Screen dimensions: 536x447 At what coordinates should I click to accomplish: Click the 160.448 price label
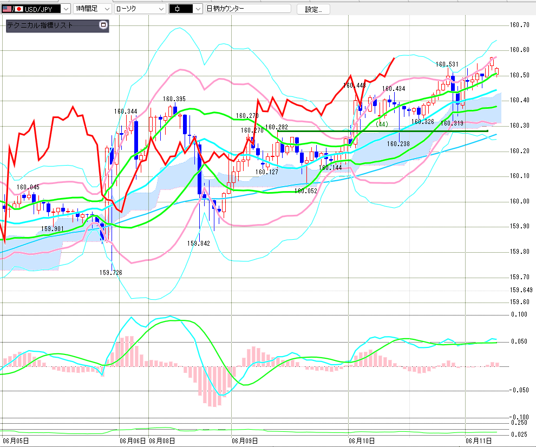click(x=355, y=86)
